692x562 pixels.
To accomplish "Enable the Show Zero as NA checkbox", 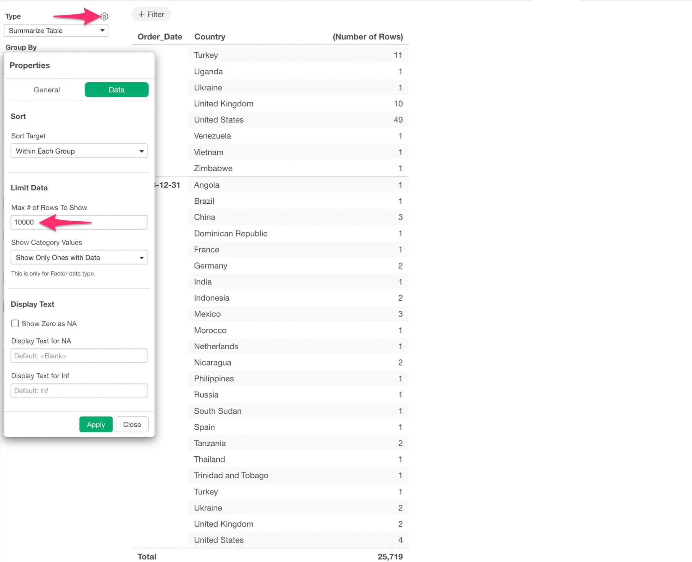I will 15,324.
